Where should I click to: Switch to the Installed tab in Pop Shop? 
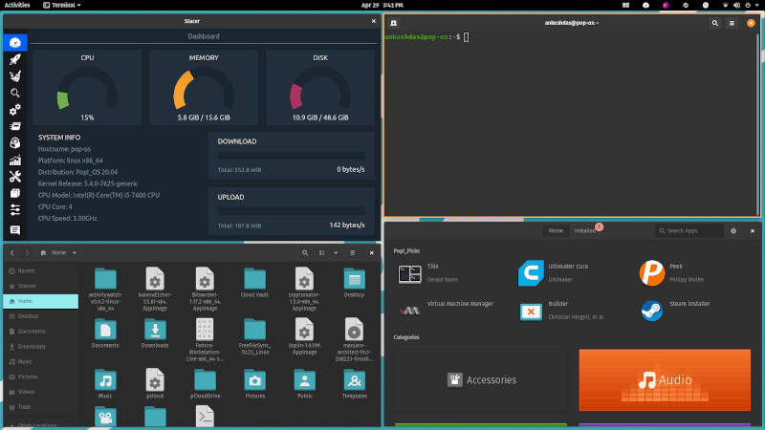pyautogui.click(x=583, y=231)
